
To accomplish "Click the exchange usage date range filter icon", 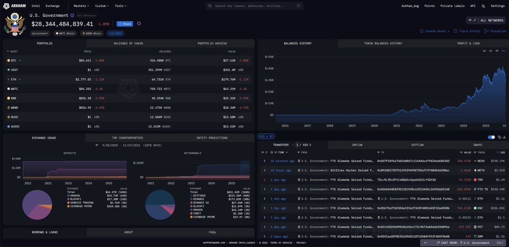I will point(97,145).
